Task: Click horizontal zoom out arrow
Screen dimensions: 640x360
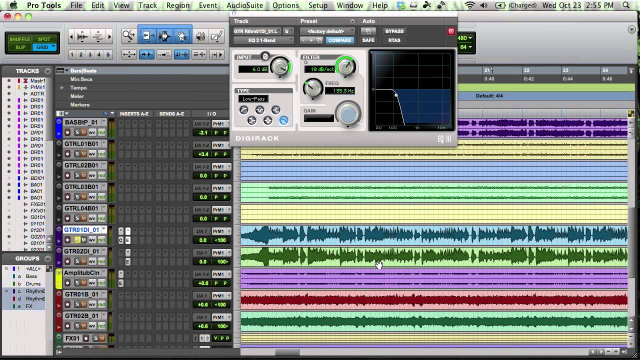Action: [x=71, y=36]
